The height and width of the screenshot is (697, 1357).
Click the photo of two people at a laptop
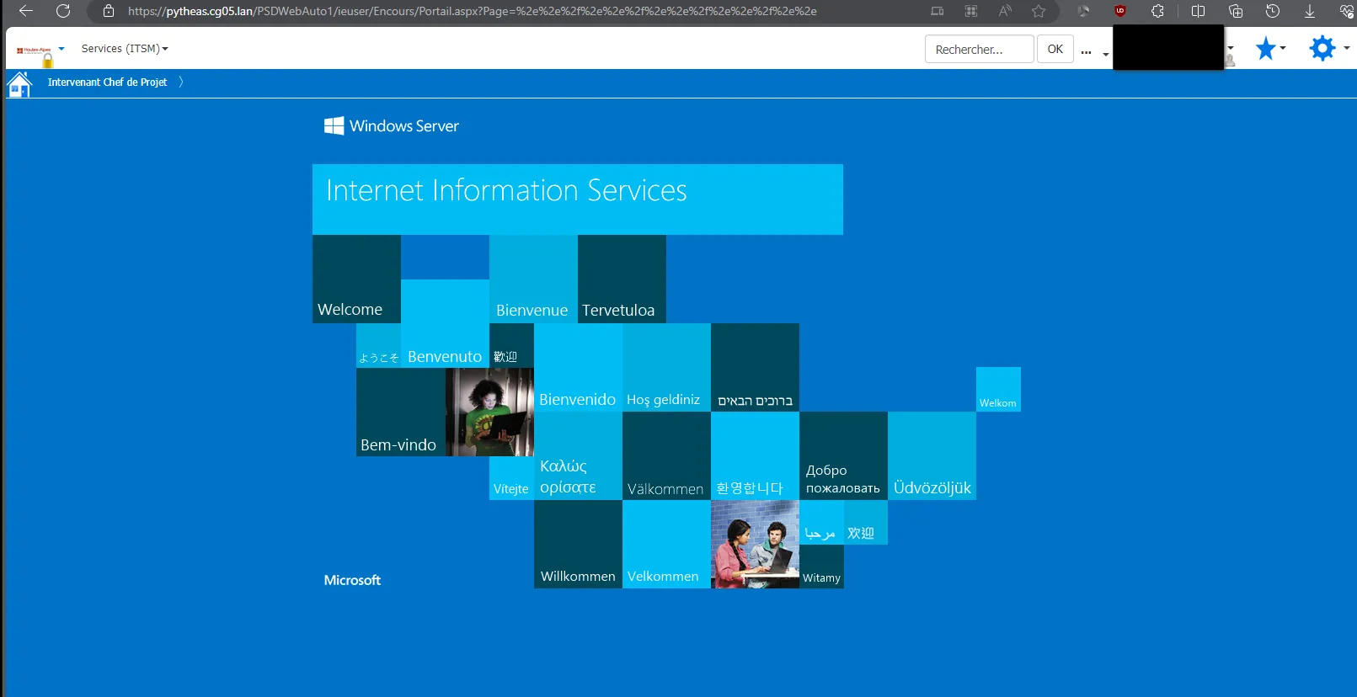pyautogui.click(x=755, y=545)
